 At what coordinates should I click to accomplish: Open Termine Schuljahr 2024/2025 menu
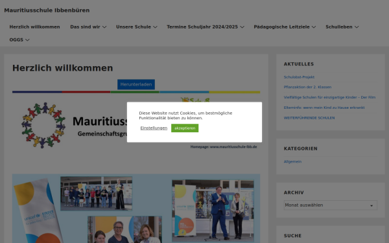coord(202,27)
